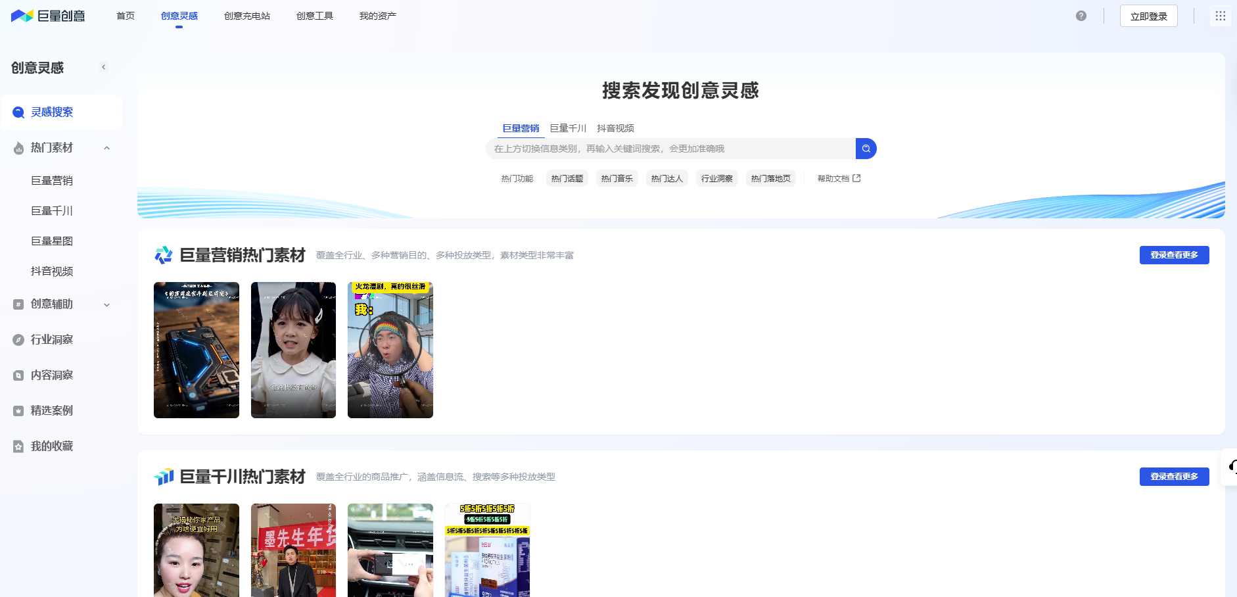This screenshot has height=597, width=1237.
Task: Open 巨量营销 under 热门素材 sidebar
Action: pyautogui.click(x=52, y=181)
